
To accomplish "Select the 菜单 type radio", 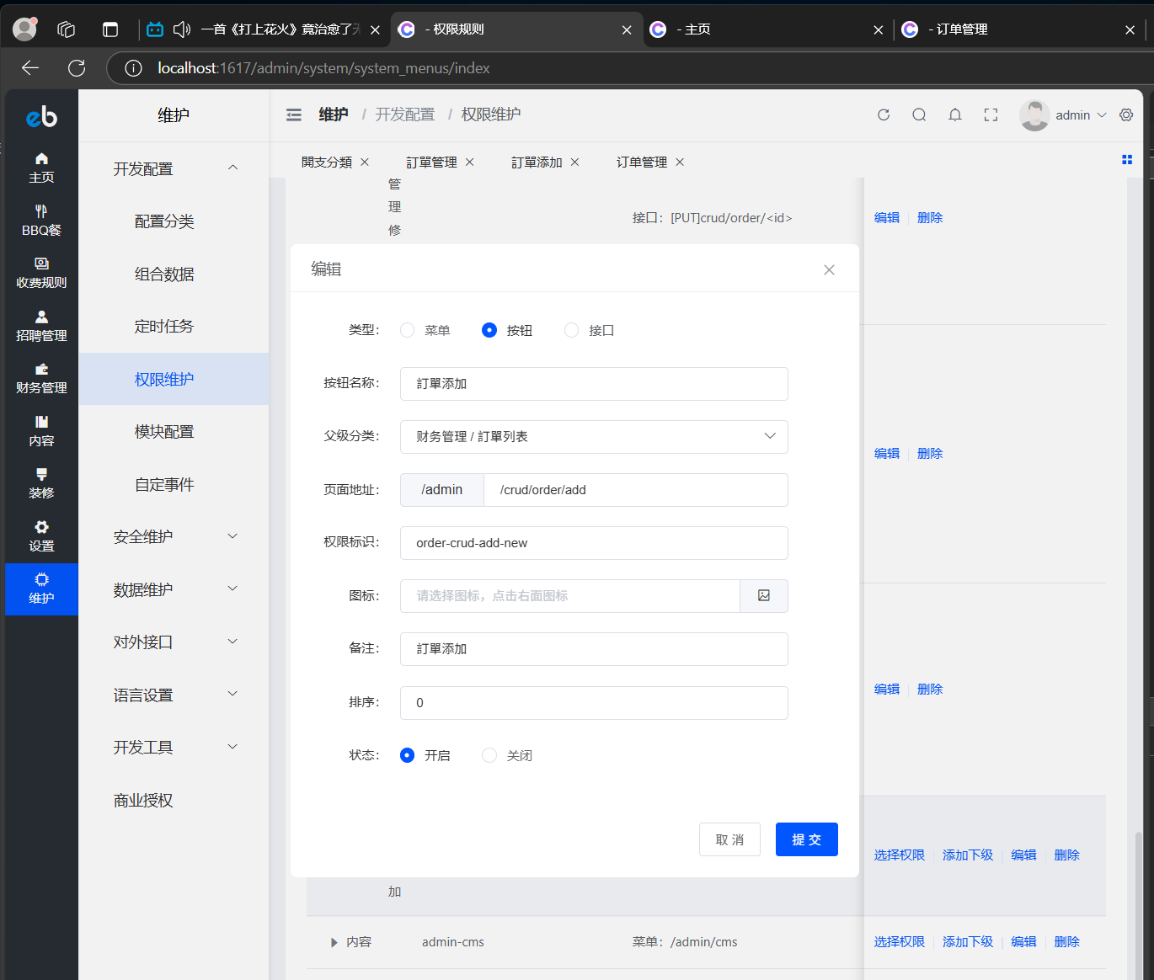I will pos(408,330).
